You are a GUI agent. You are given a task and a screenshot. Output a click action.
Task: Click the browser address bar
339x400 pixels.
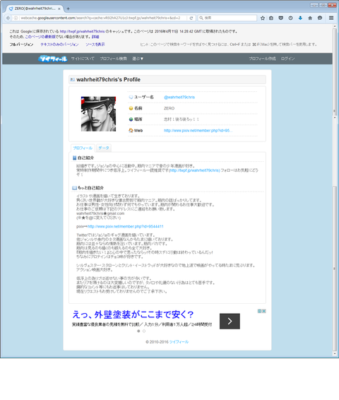[102, 18]
